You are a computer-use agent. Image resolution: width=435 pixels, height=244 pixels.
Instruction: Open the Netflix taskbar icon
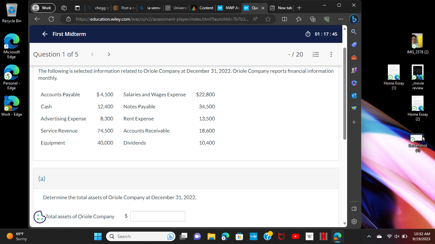[x=323, y=236]
